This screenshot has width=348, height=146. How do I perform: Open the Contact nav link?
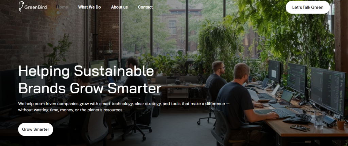click(145, 7)
